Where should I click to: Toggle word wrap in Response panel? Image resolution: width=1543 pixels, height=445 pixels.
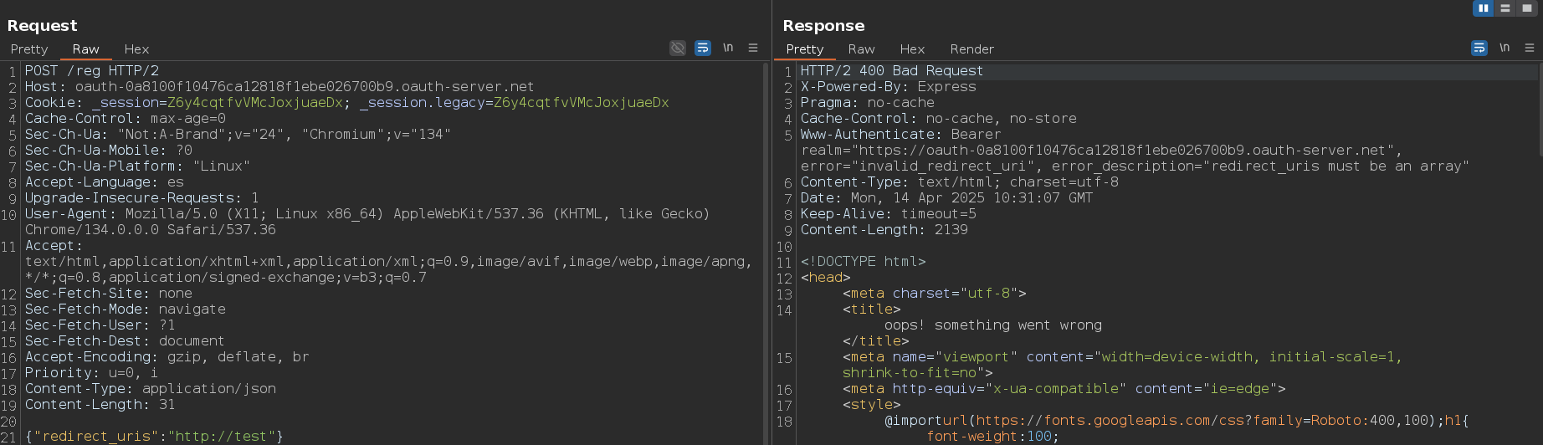click(1479, 49)
